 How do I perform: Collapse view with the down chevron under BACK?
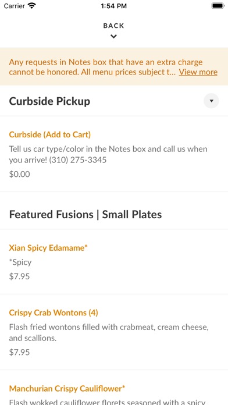click(x=113, y=37)
